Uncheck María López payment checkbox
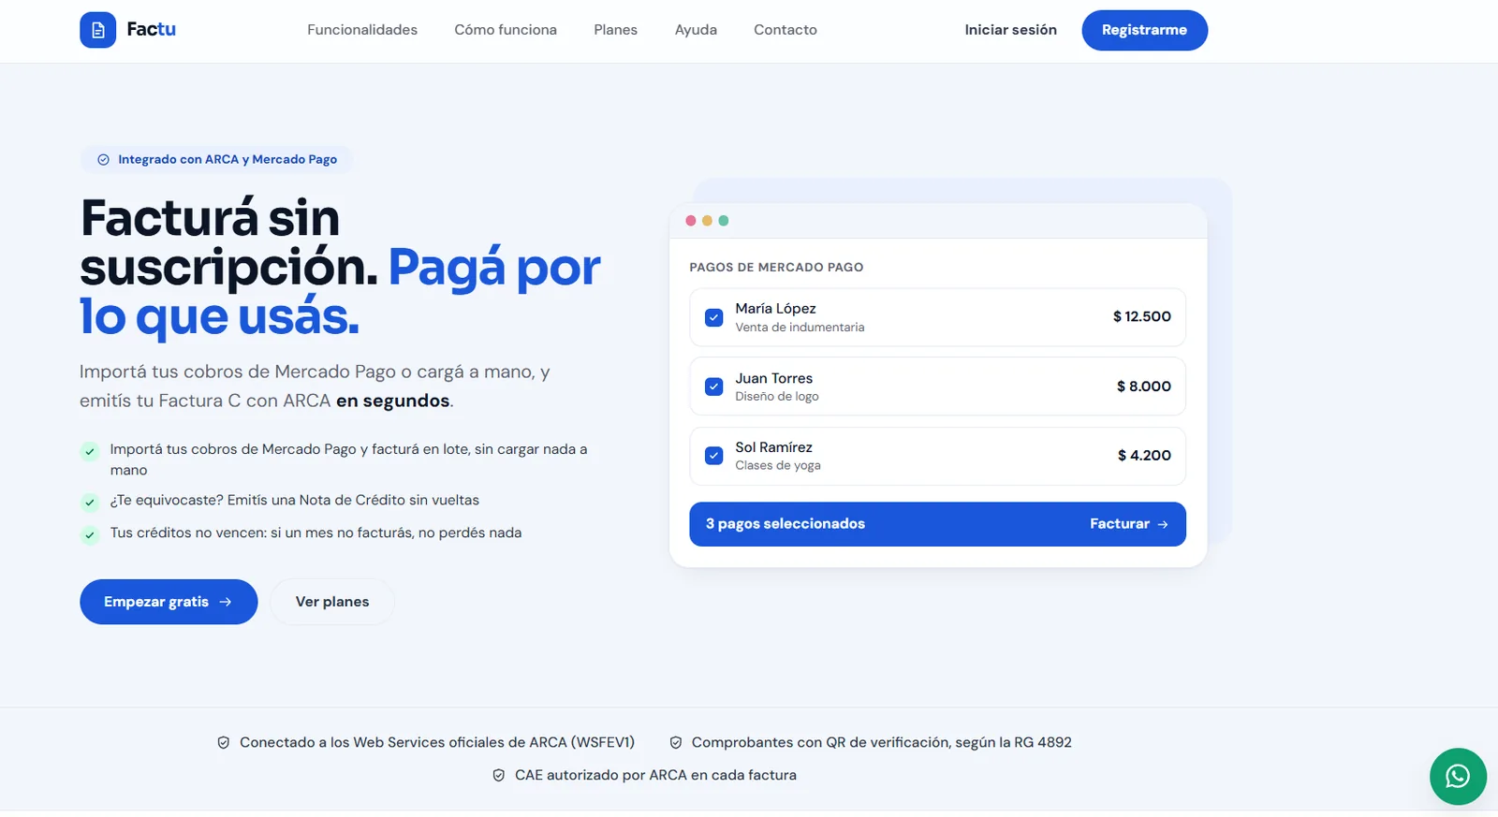 [713, 317]
